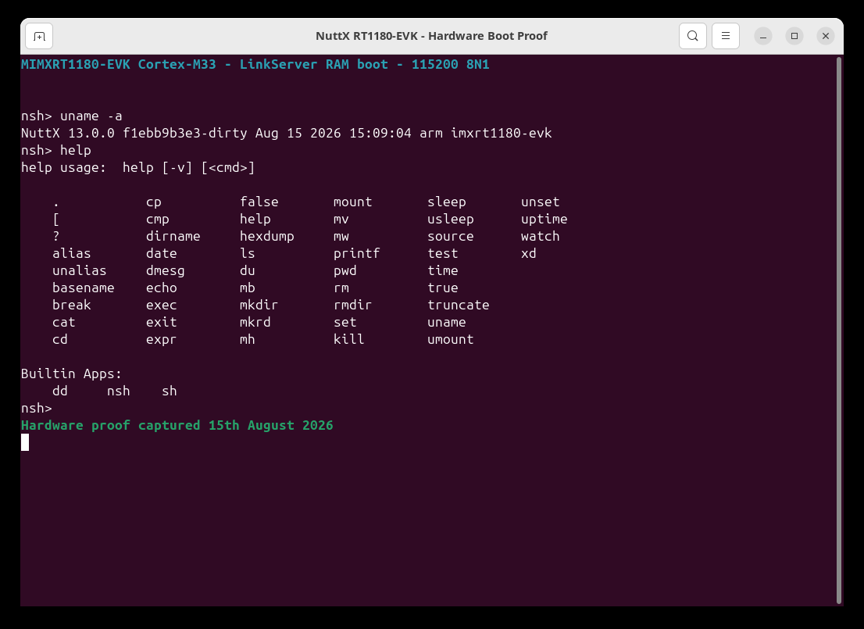Click the 'expr' command name
This screenshot has width=864, height=629.
[x=162, y=339]
